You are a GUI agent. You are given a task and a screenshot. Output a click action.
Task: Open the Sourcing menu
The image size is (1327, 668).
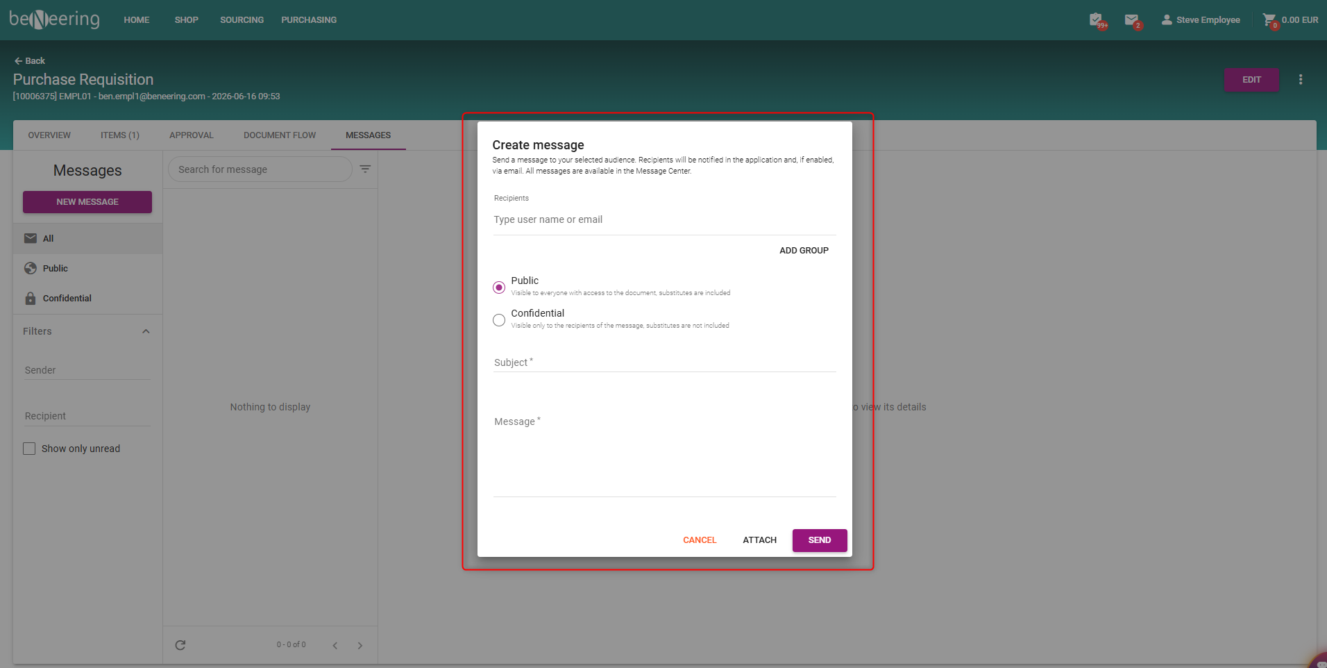tap(242, 20)
